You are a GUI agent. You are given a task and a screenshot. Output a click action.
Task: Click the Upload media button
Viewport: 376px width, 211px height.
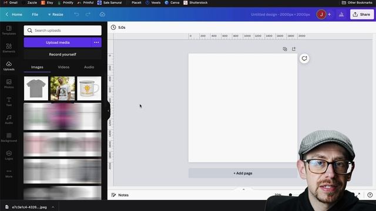click(x=58, y=42)
